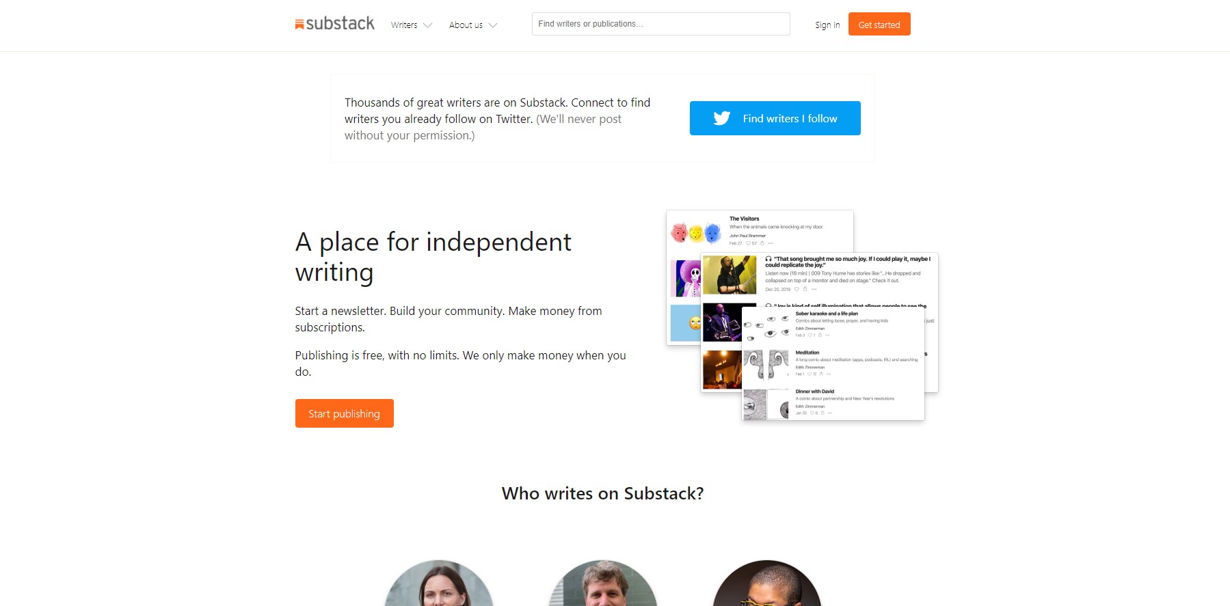The width and height of the screenshot is (1230, 606).
Task: Expand the Writers dropdown chevron
Action: tap(428, 25)
